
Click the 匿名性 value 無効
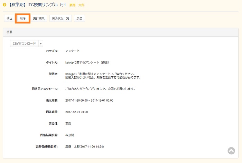(x=68, y=123)
